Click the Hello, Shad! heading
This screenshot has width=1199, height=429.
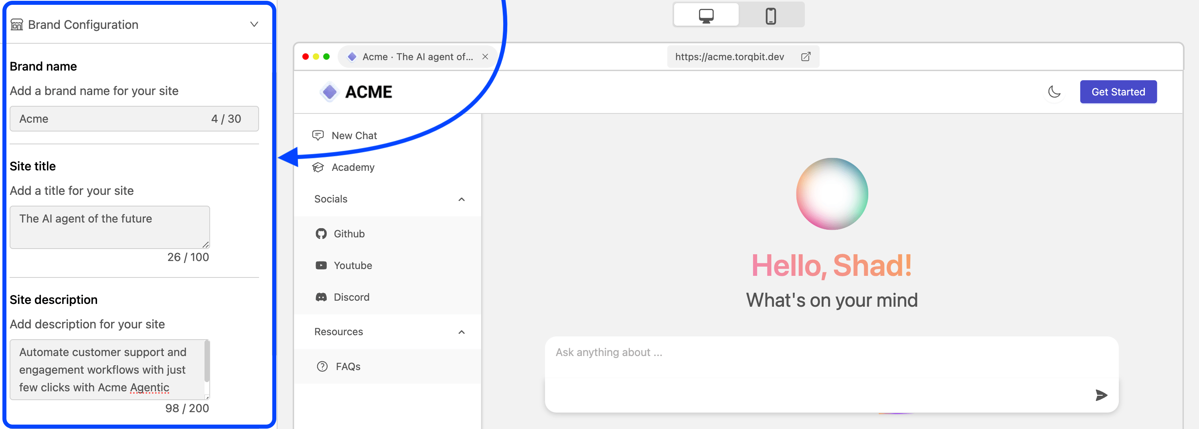click(832, 266)
